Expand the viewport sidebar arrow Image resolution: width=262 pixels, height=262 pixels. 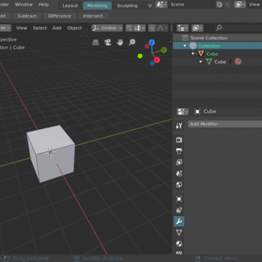(170, 41)
